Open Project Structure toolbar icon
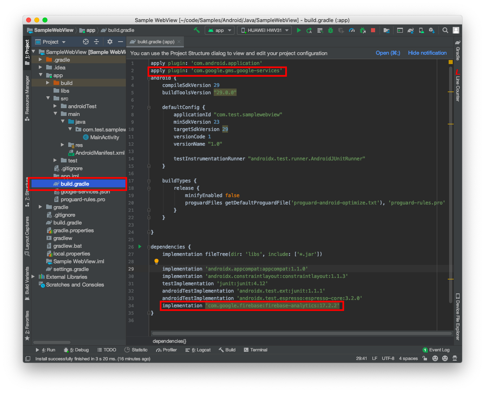Image resolution: width=485 pixels, height=393 pixels. pyautogui.click(x=387, y=30)
